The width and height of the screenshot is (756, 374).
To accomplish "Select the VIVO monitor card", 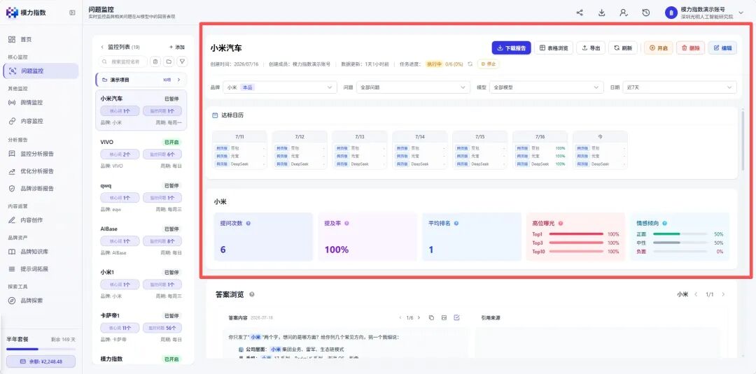I will click(x=141, y=154).
